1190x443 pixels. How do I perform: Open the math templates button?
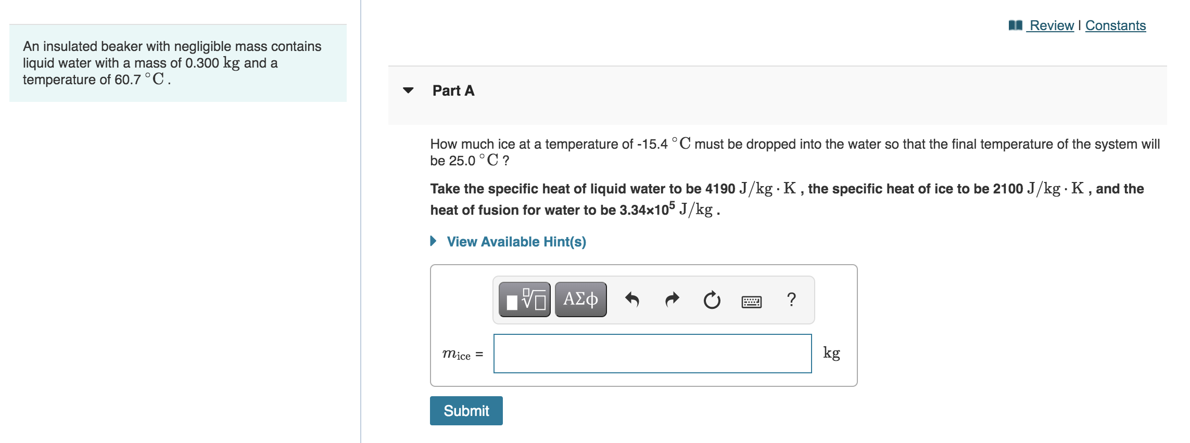(524, 299)
